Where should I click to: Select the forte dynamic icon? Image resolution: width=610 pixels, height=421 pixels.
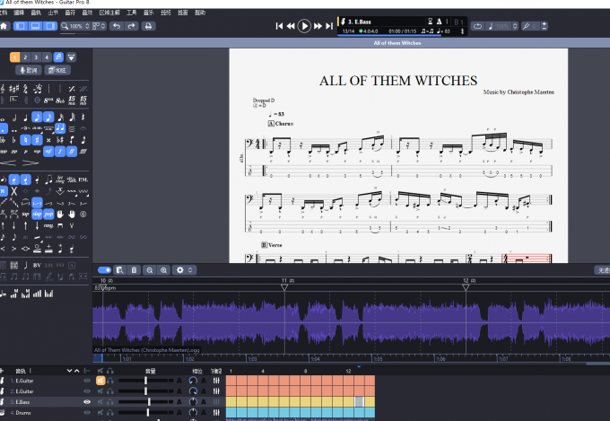60,151
